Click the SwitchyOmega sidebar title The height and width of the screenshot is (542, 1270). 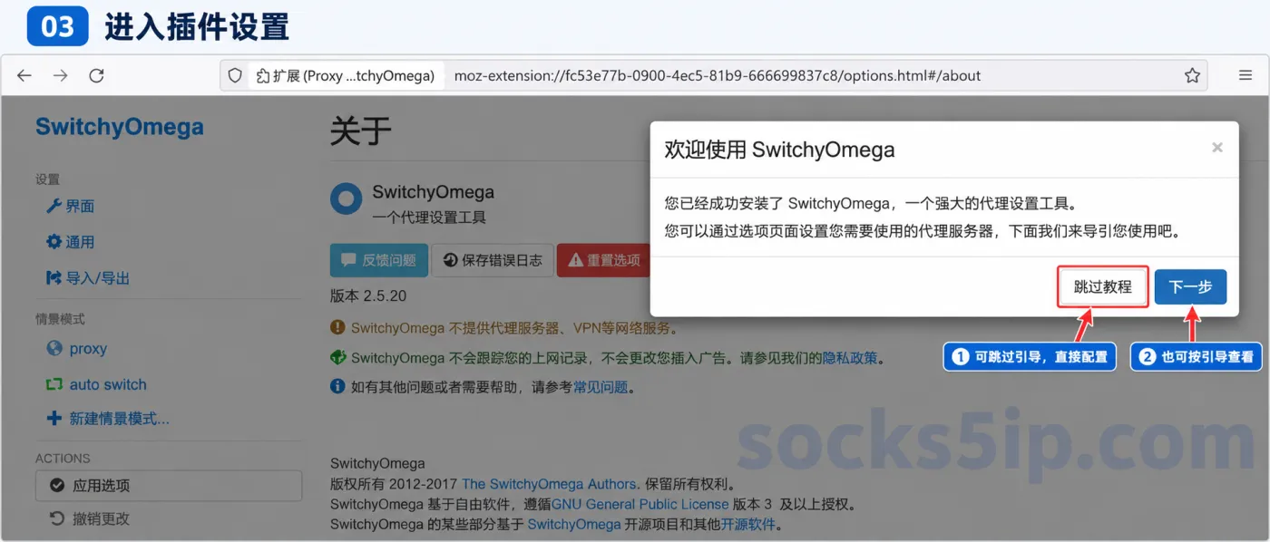pyautogui.click(x=119, y=127)
